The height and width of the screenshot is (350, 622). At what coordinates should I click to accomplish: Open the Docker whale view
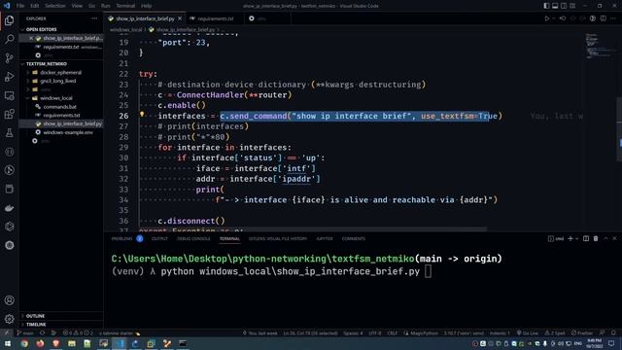9,208
